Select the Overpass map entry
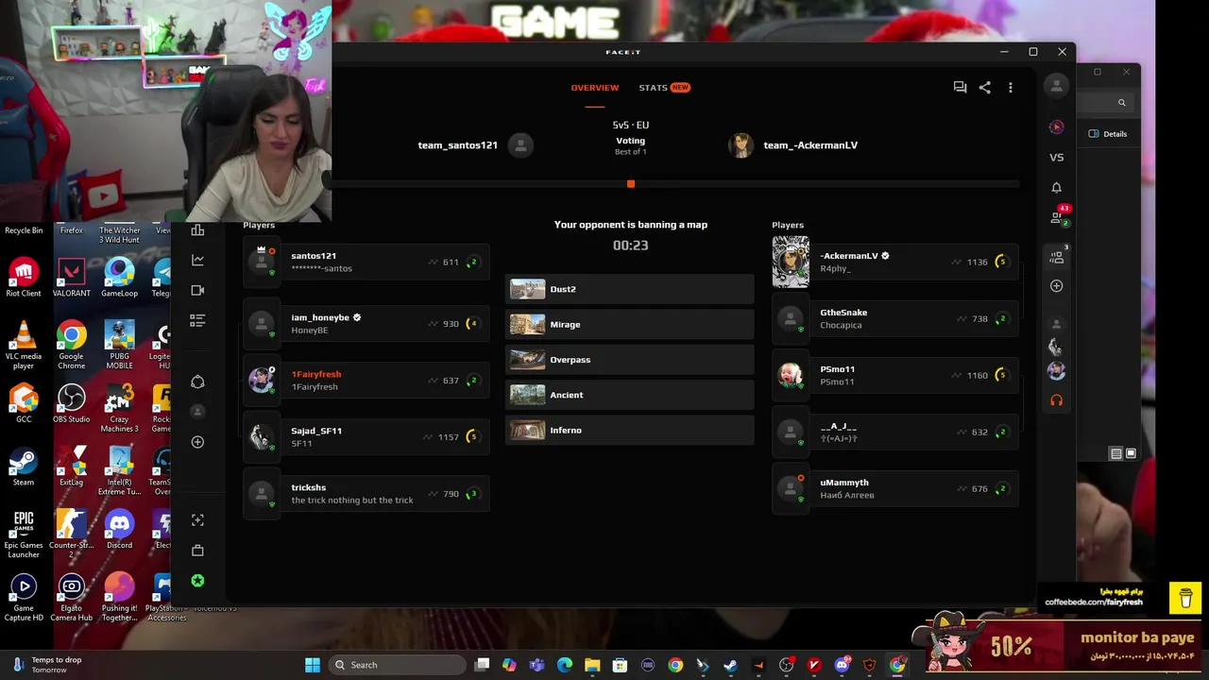Image resolution: width=1209 pixels, height=680 pixels. pyautogui.click(x=630, y=360)
